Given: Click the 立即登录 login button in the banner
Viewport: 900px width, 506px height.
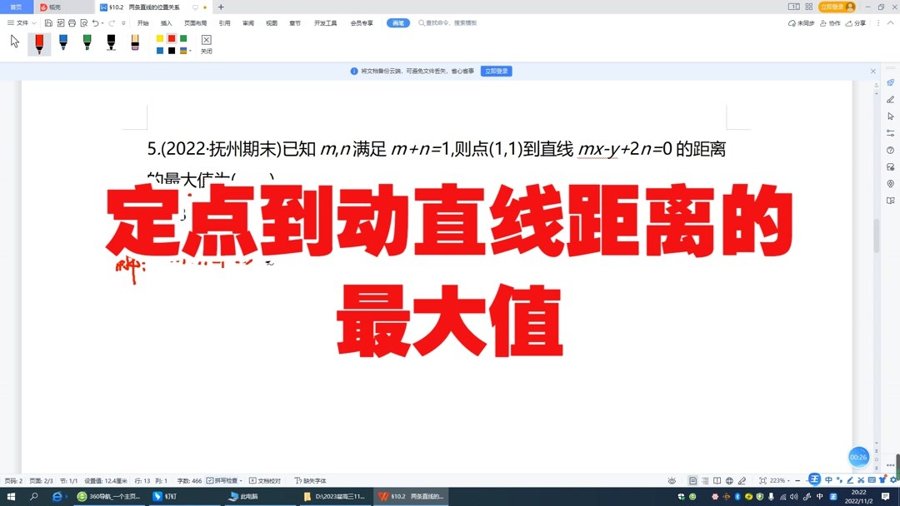Looking at the screenshot, I should (x=497, y=71).
